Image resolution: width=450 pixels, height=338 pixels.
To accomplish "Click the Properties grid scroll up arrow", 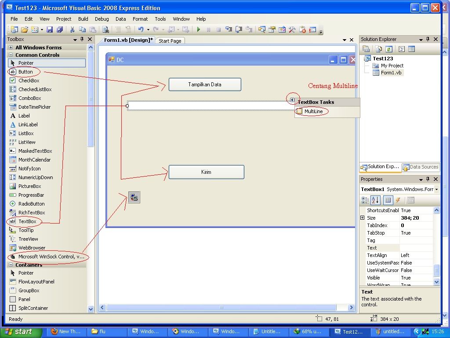I will pos(436,210).
